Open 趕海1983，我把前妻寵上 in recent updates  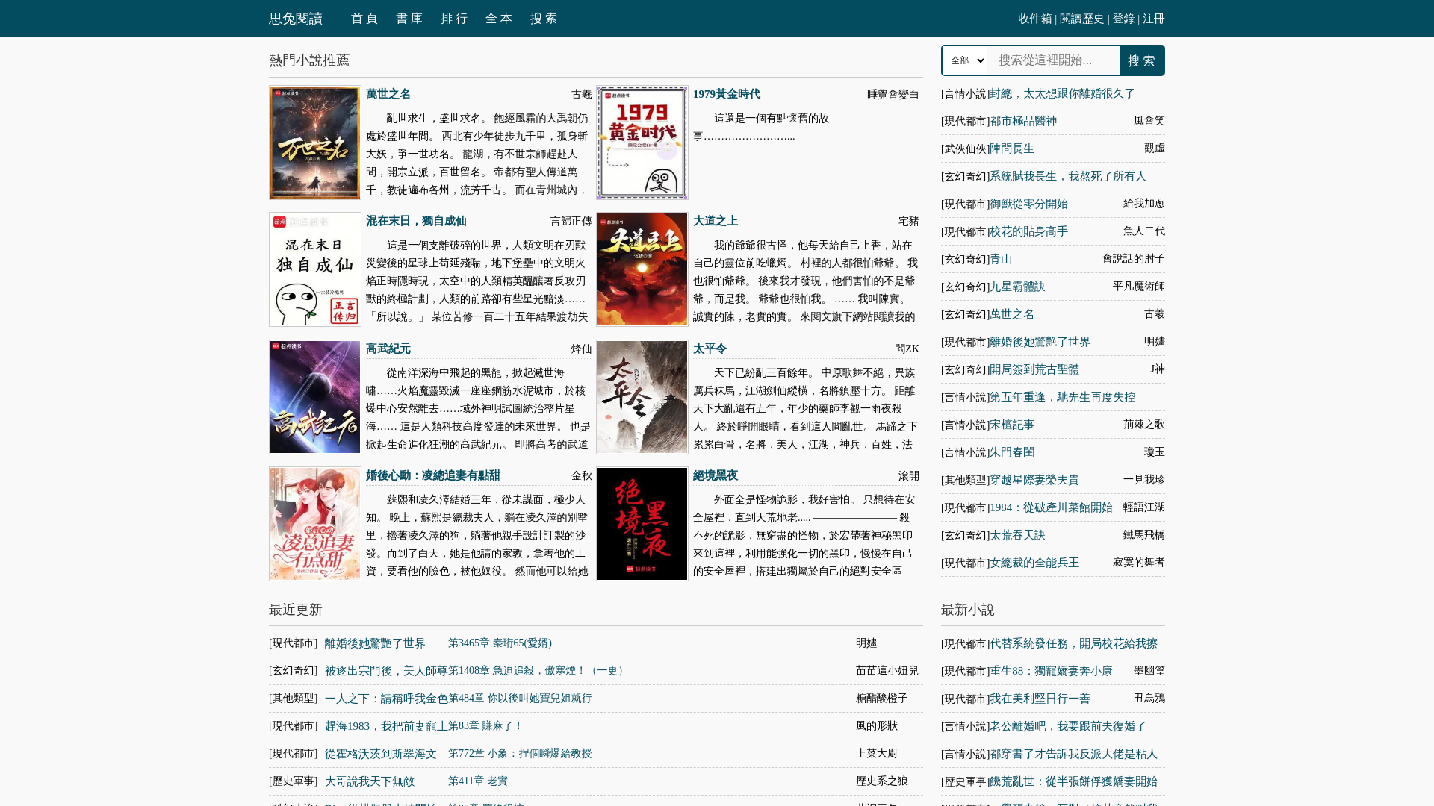pos(386,726)
